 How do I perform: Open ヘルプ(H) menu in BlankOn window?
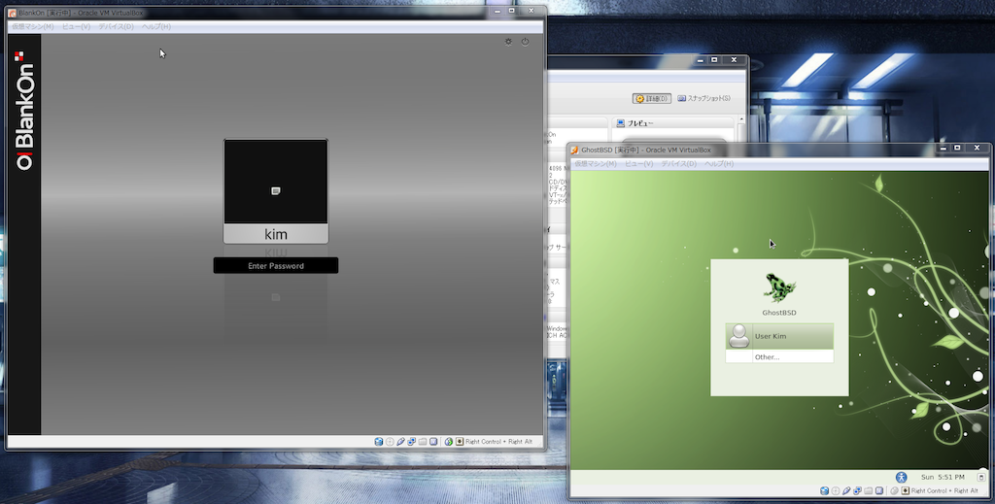(x=156, y=26)
